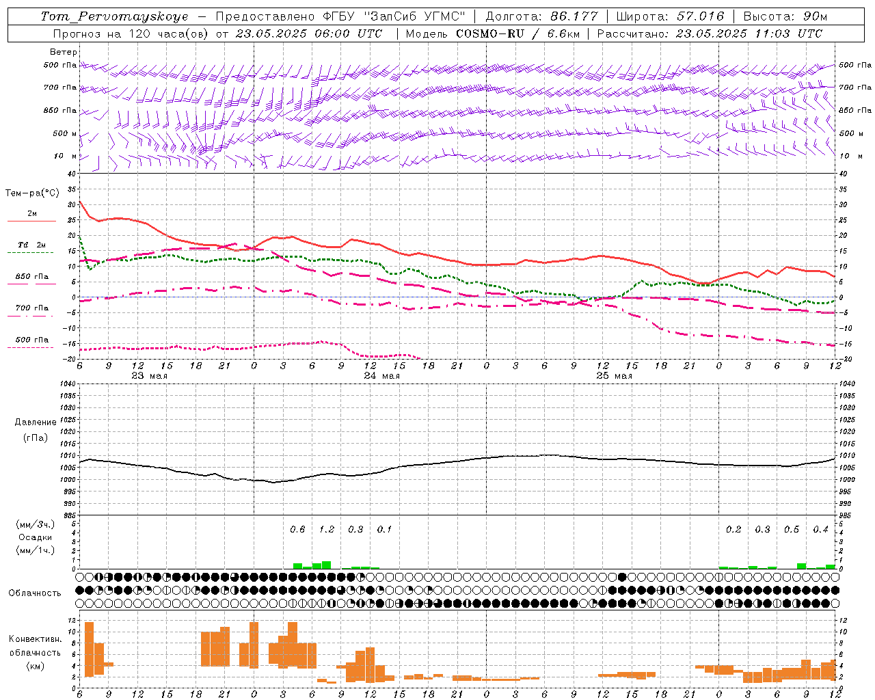Click the 25 мая date label
The height and width of the screenshot is (700, 875).
tap(613, 376)
